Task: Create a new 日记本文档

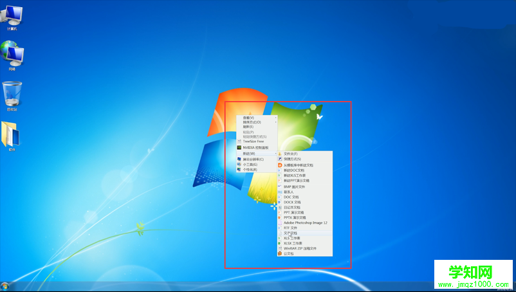Action: (x=305, y=208)
